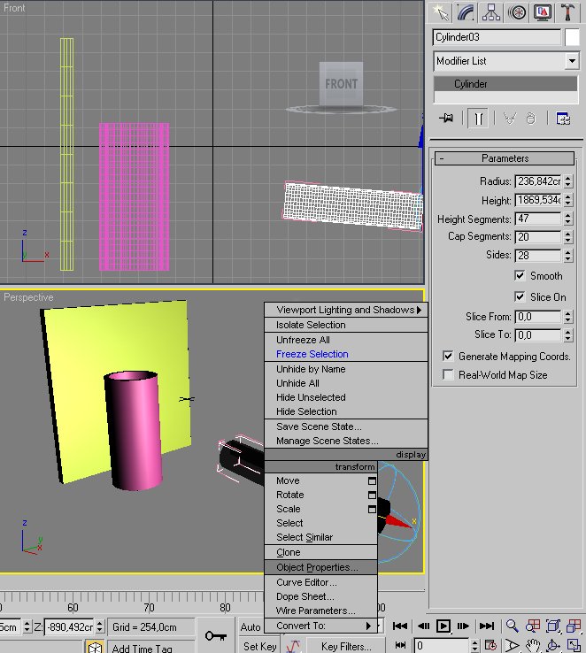Click Zoom Extents All viewport icon
Viewport: 586px width, 653px height.
pos(574,626)
